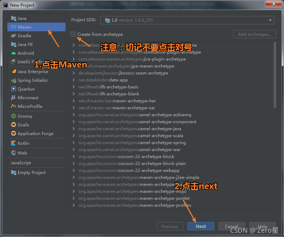Expand maven-archetype-har node
The height and width of the screenshot is (237, 284).
coord(74,101)
